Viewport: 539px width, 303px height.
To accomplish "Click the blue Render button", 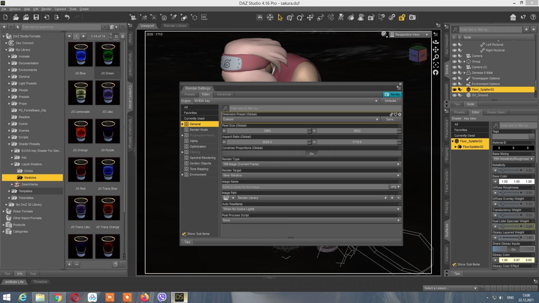I will coord(392,94).
